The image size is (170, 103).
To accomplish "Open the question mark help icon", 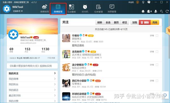I will tap(149, 2).
